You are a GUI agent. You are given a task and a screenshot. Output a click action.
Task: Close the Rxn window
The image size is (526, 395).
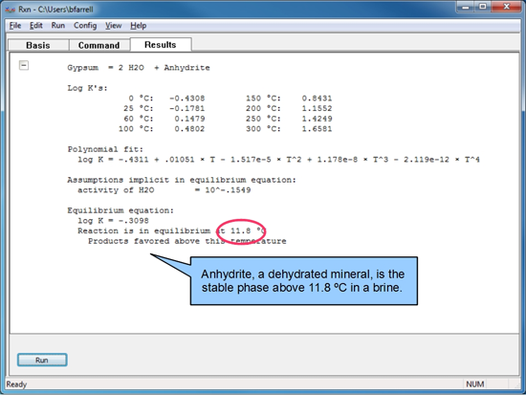click(507, 7)
